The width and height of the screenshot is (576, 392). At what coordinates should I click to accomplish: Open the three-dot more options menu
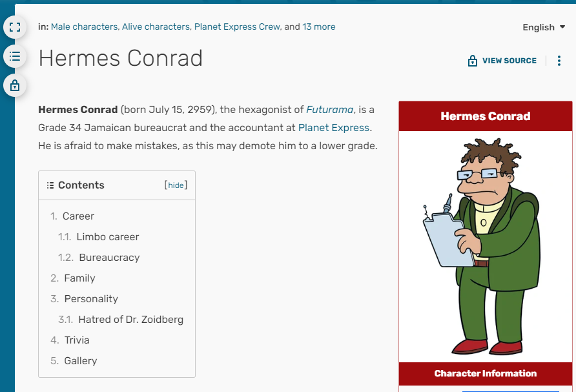(559, 61)
